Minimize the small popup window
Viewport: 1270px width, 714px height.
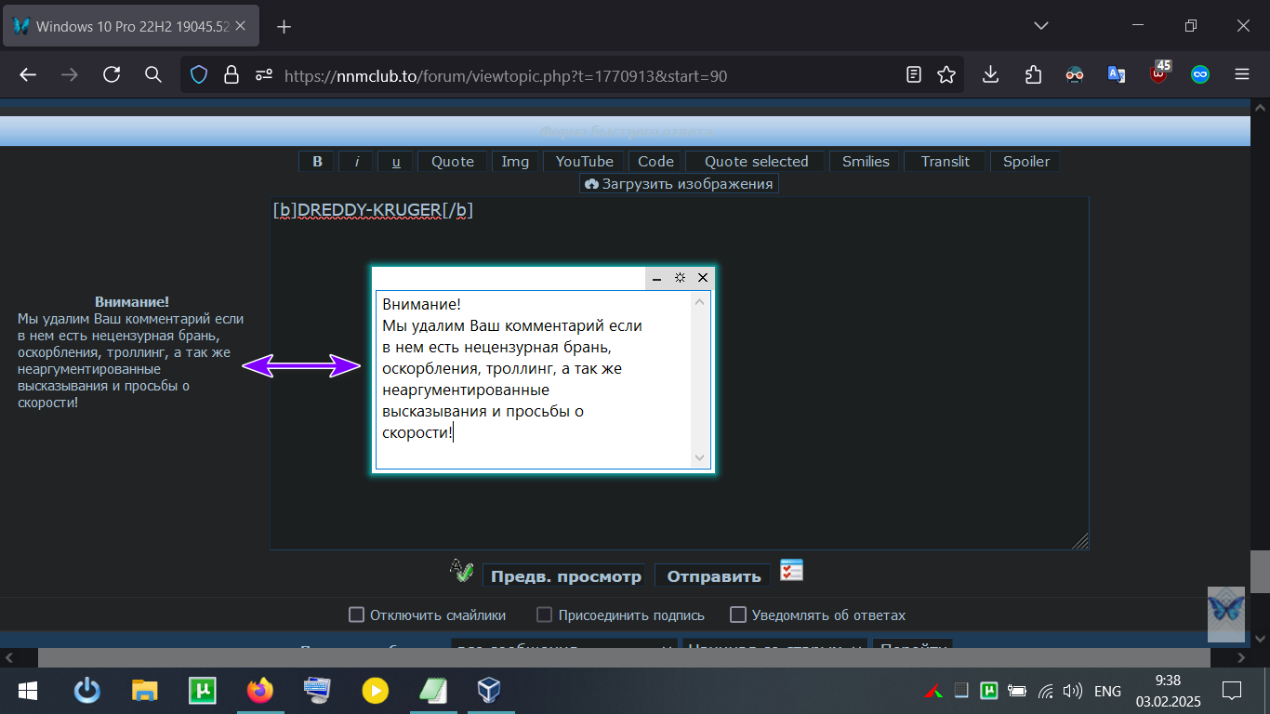(x=656, y=277)
